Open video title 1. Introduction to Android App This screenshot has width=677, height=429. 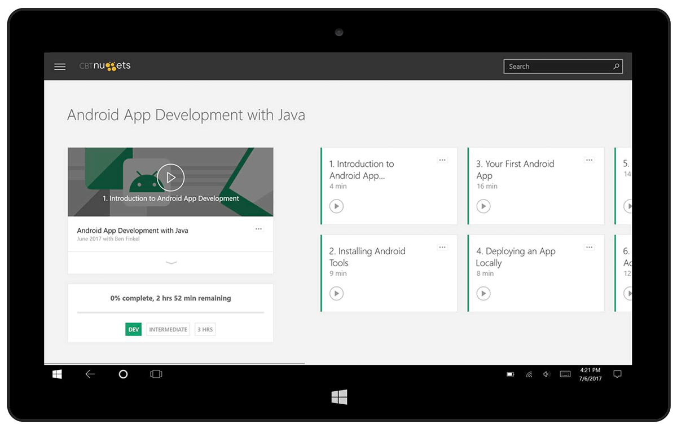362,170
